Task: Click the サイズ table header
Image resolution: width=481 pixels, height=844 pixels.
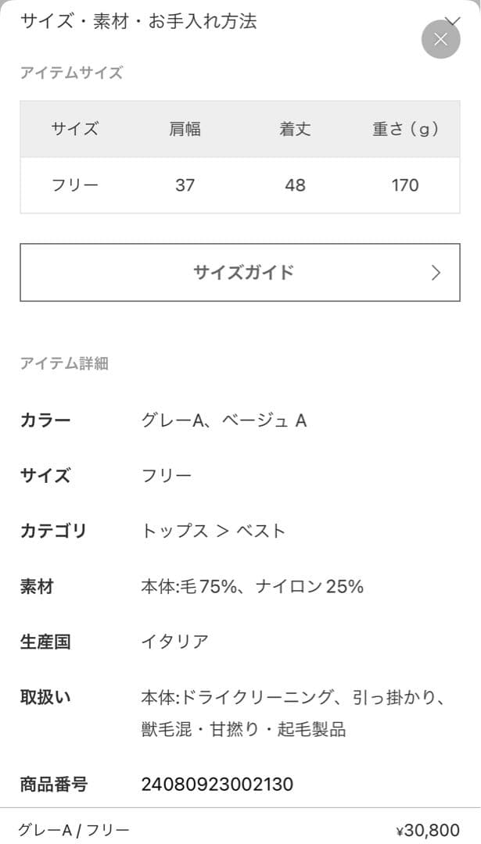Action: click(74, 129)
